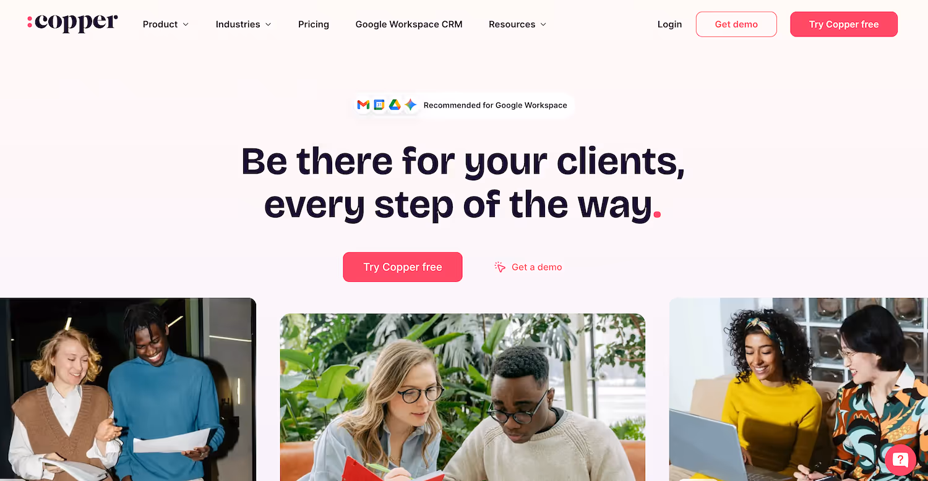This screenshot has width=928, height=481.
Task: Click the center photo with orange couch
Action: point(463,397)
